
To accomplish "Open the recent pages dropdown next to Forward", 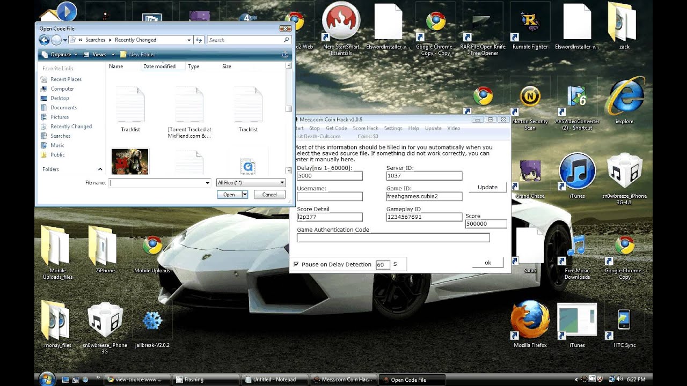I will [65, 40].
